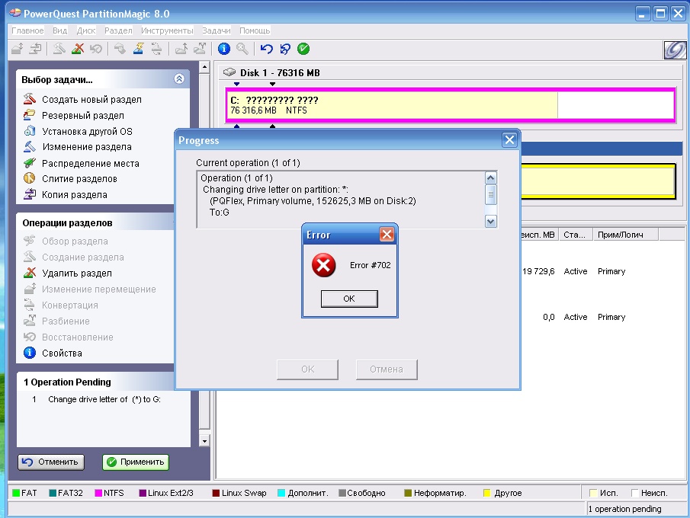Click the magnifier check errors toolbar icon
This screenshot has height=518, width=690.
click(242, 48)
